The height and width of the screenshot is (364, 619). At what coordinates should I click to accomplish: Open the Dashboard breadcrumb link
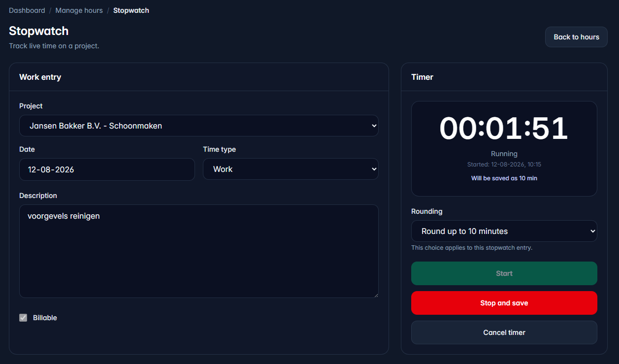27,10
